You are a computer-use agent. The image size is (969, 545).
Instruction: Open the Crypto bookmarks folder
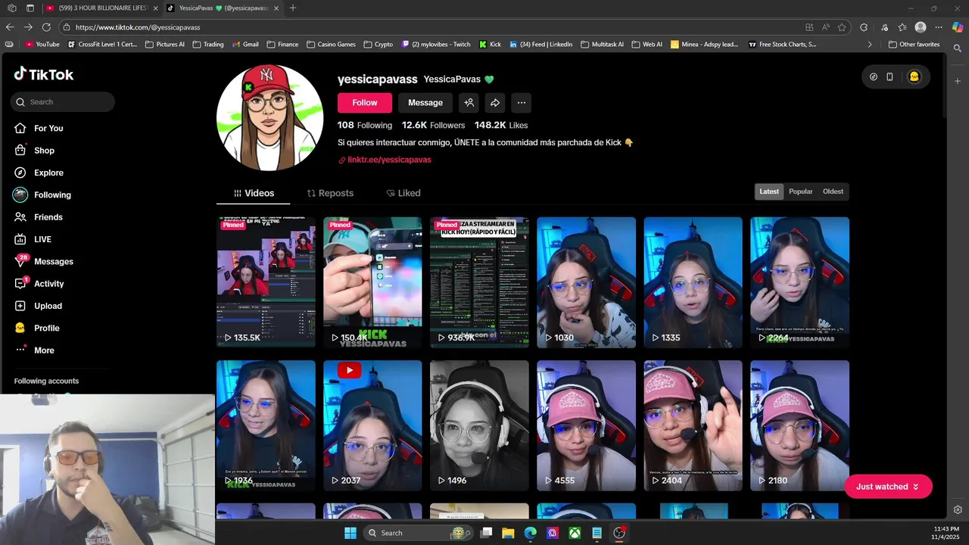point(379,44)
